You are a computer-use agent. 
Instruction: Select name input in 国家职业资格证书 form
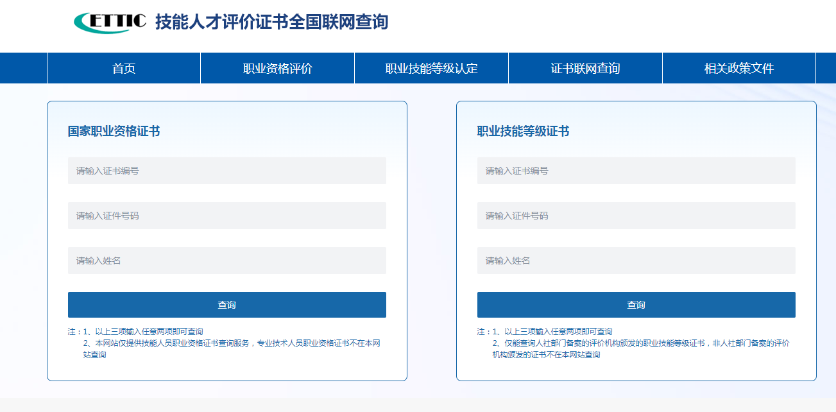pyautogui.click(x=227, y=261)
